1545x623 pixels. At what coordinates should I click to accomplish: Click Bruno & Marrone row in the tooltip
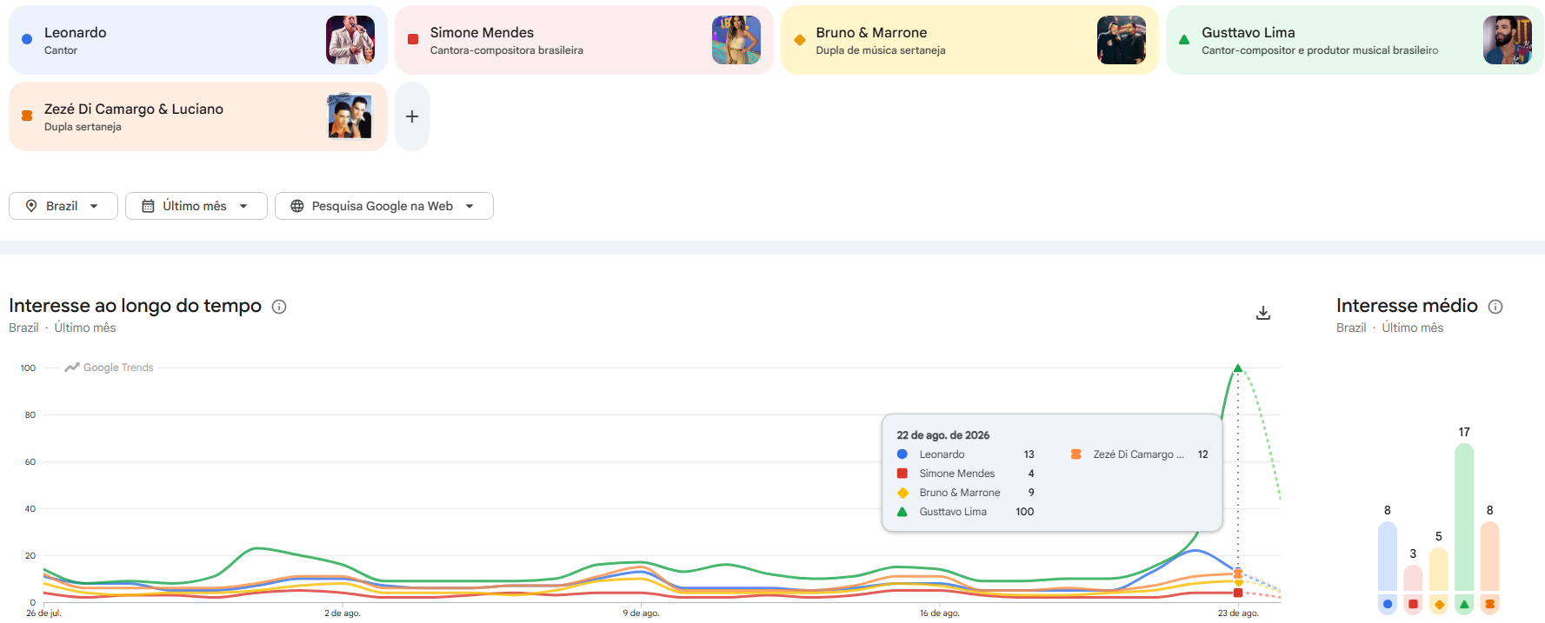coord(965,493)
